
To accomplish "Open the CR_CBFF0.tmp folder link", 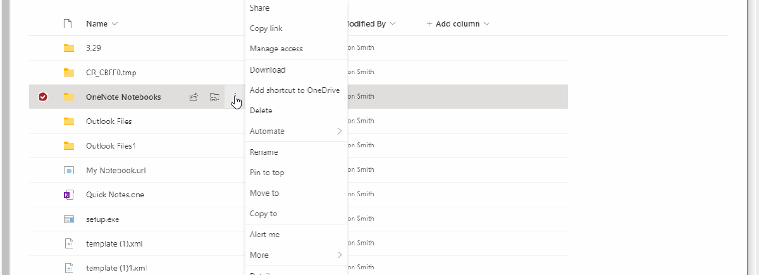I will click(x=111, y=73).
